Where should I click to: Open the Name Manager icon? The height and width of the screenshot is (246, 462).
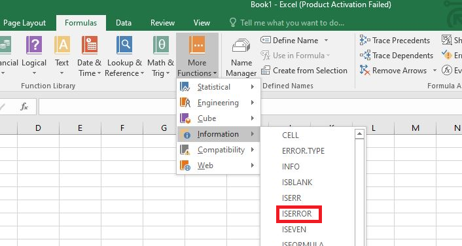point(241,46)
